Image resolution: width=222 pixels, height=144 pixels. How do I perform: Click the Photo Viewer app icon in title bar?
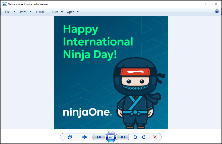(5, 4)
